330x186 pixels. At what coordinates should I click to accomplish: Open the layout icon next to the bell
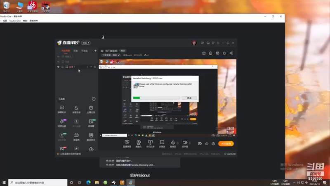[217, 53]
